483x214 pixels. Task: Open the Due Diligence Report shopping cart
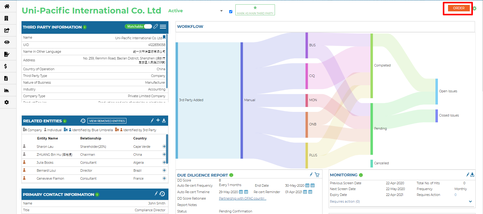click(317, 175)
